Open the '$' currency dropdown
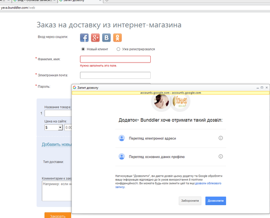This screenshot has width=270, height=218. (54, 128)
